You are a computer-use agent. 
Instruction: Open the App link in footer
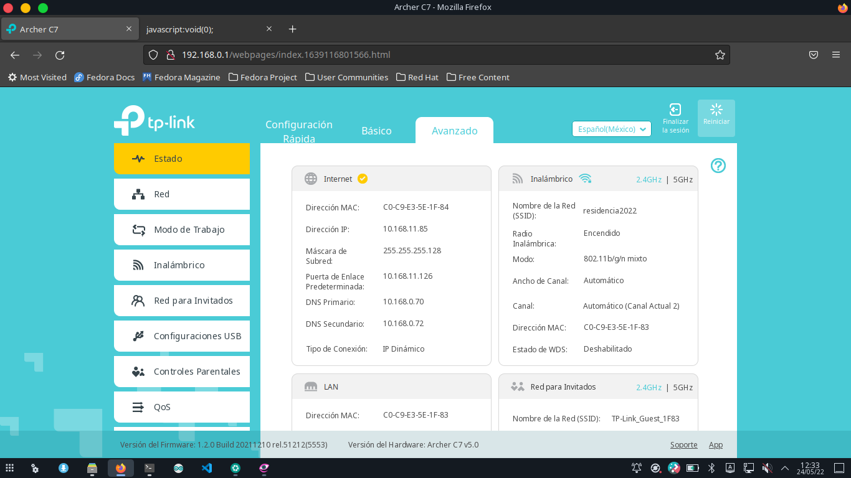715,444
